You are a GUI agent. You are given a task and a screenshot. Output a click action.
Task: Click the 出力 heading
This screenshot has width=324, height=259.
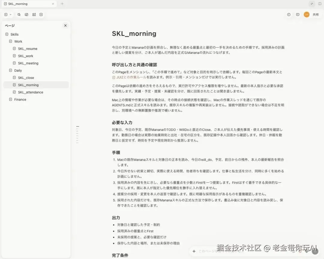(x=116, y=218)
